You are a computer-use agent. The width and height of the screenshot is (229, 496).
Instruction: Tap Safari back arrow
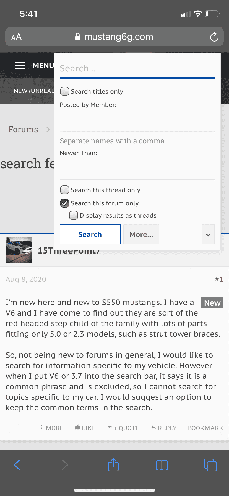coord(17,465)
